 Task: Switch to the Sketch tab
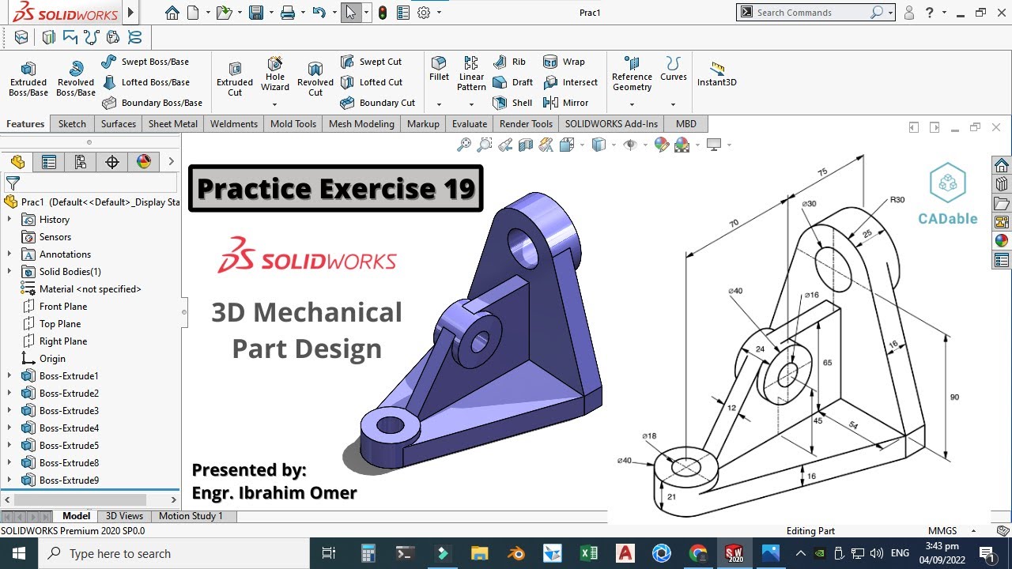point(72,124)
